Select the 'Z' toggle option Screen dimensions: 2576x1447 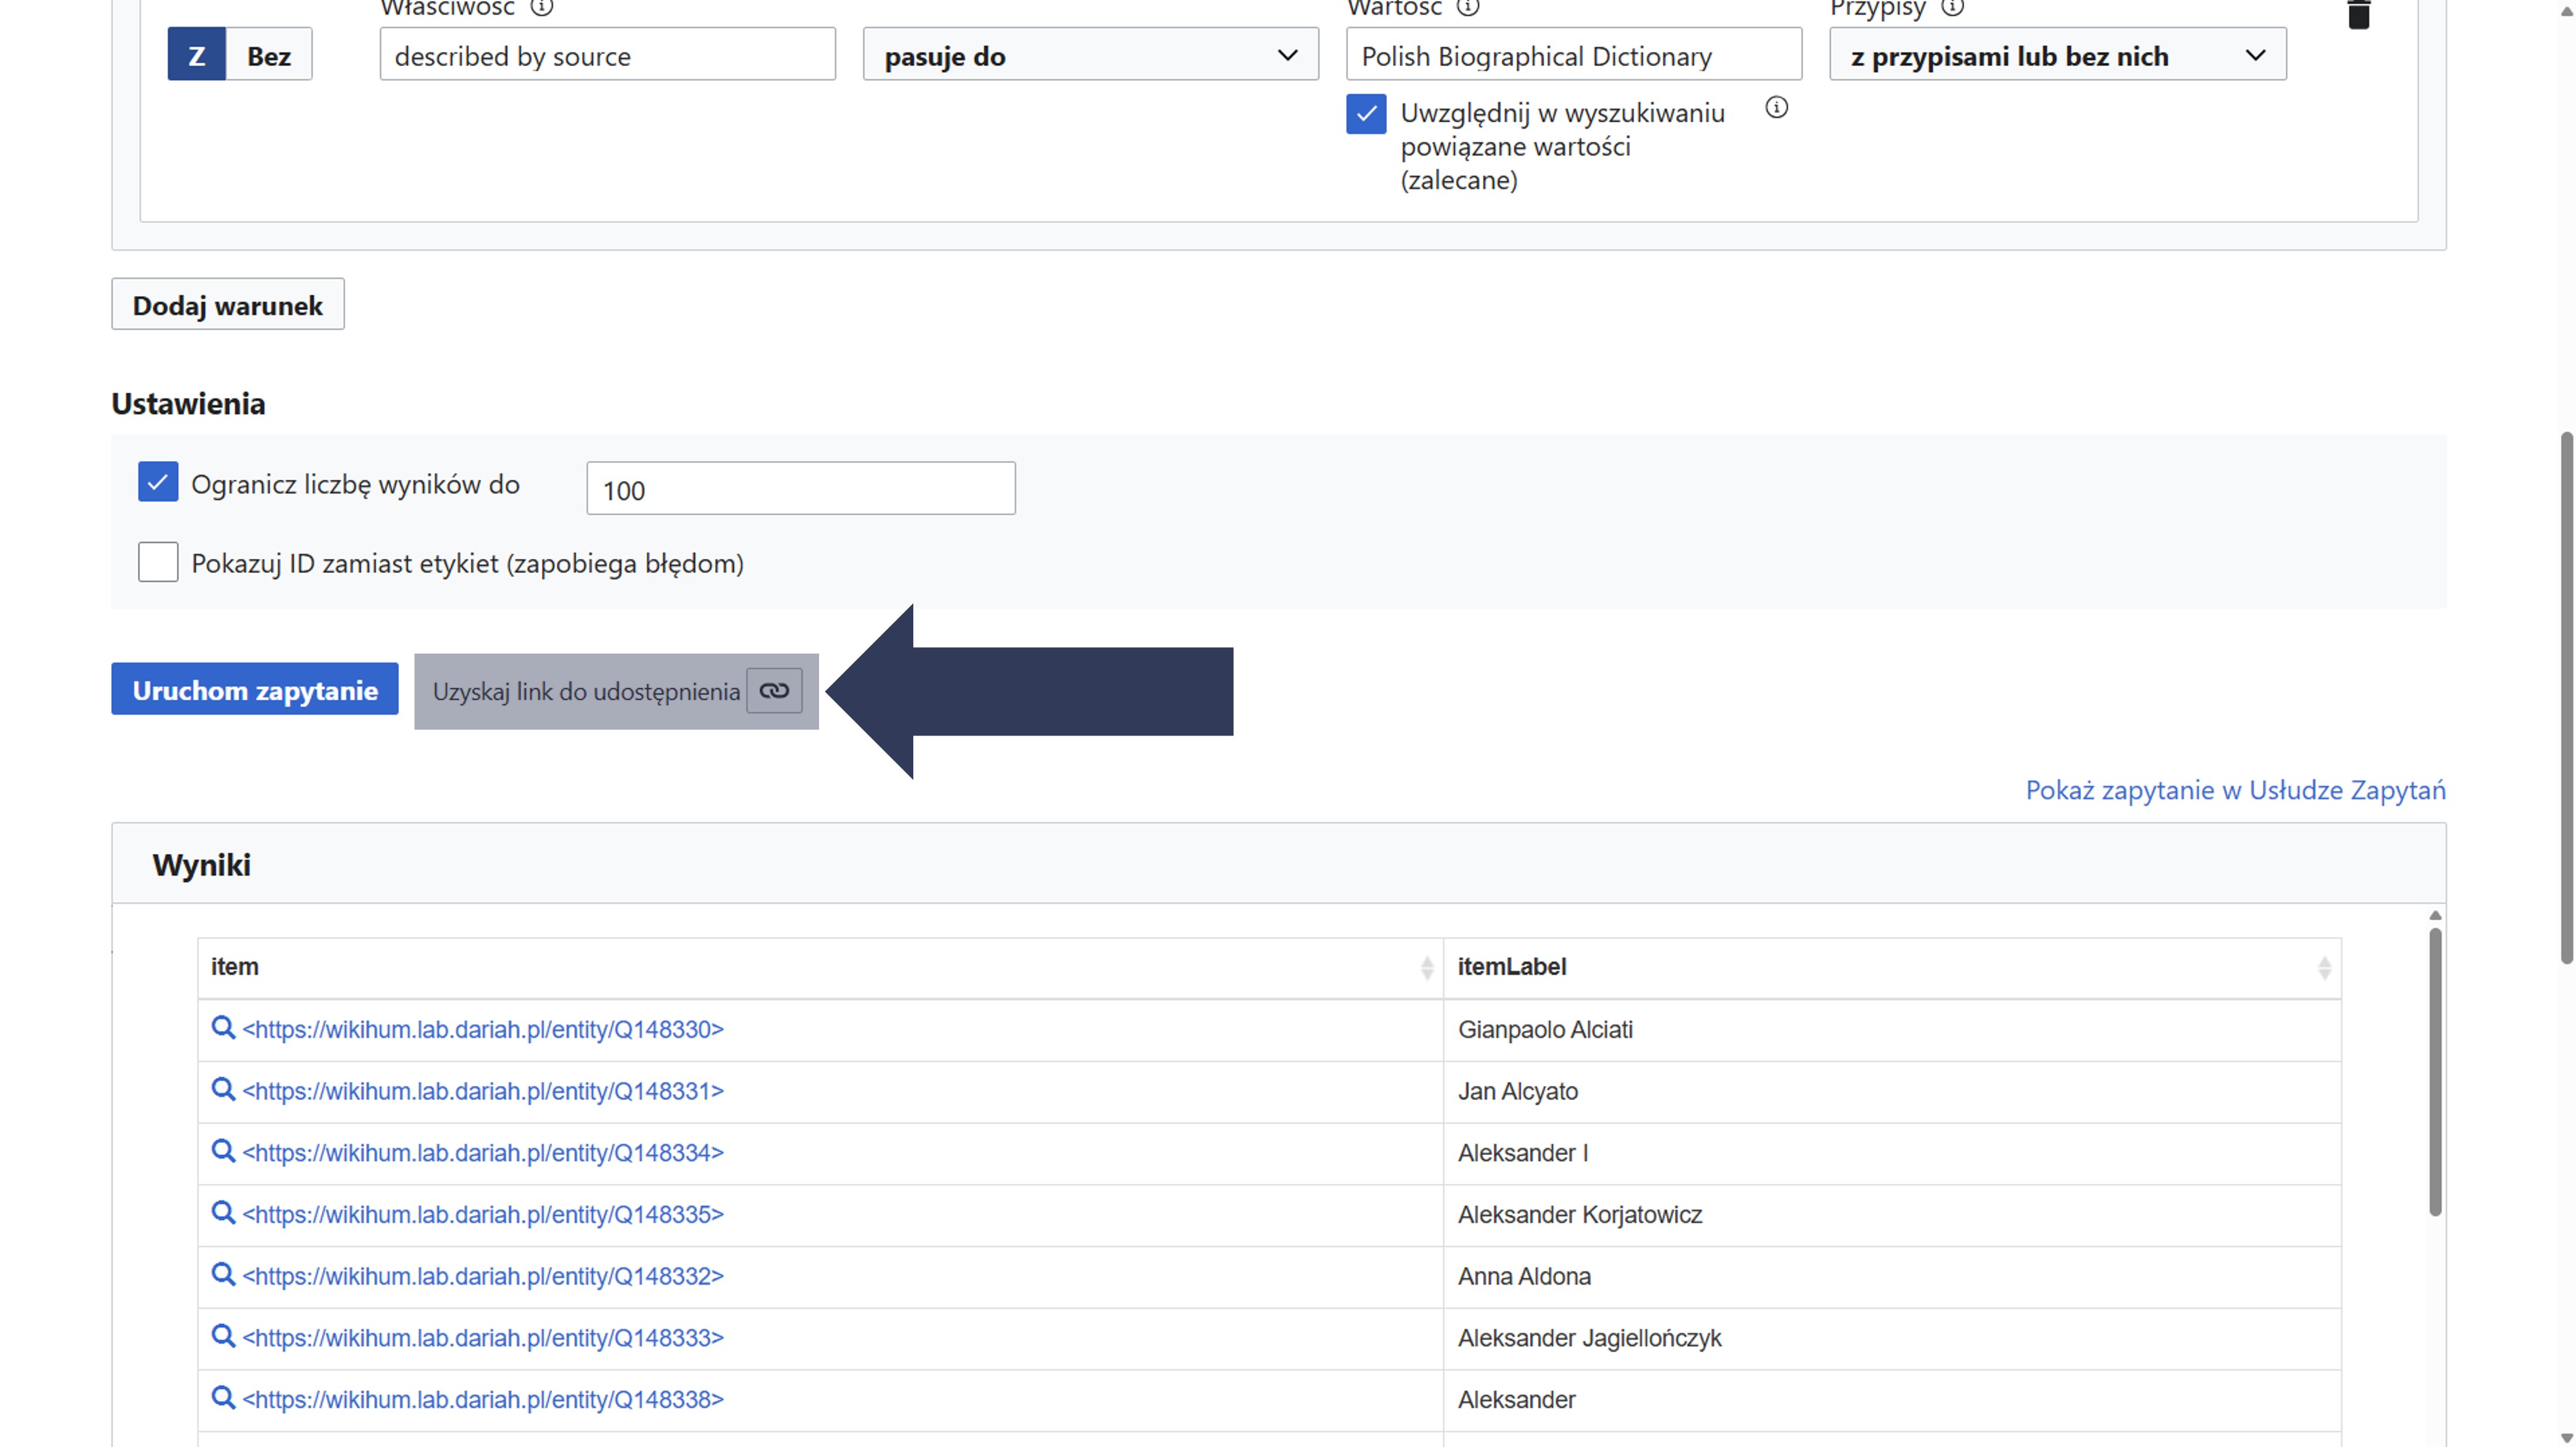coord(197,55)
